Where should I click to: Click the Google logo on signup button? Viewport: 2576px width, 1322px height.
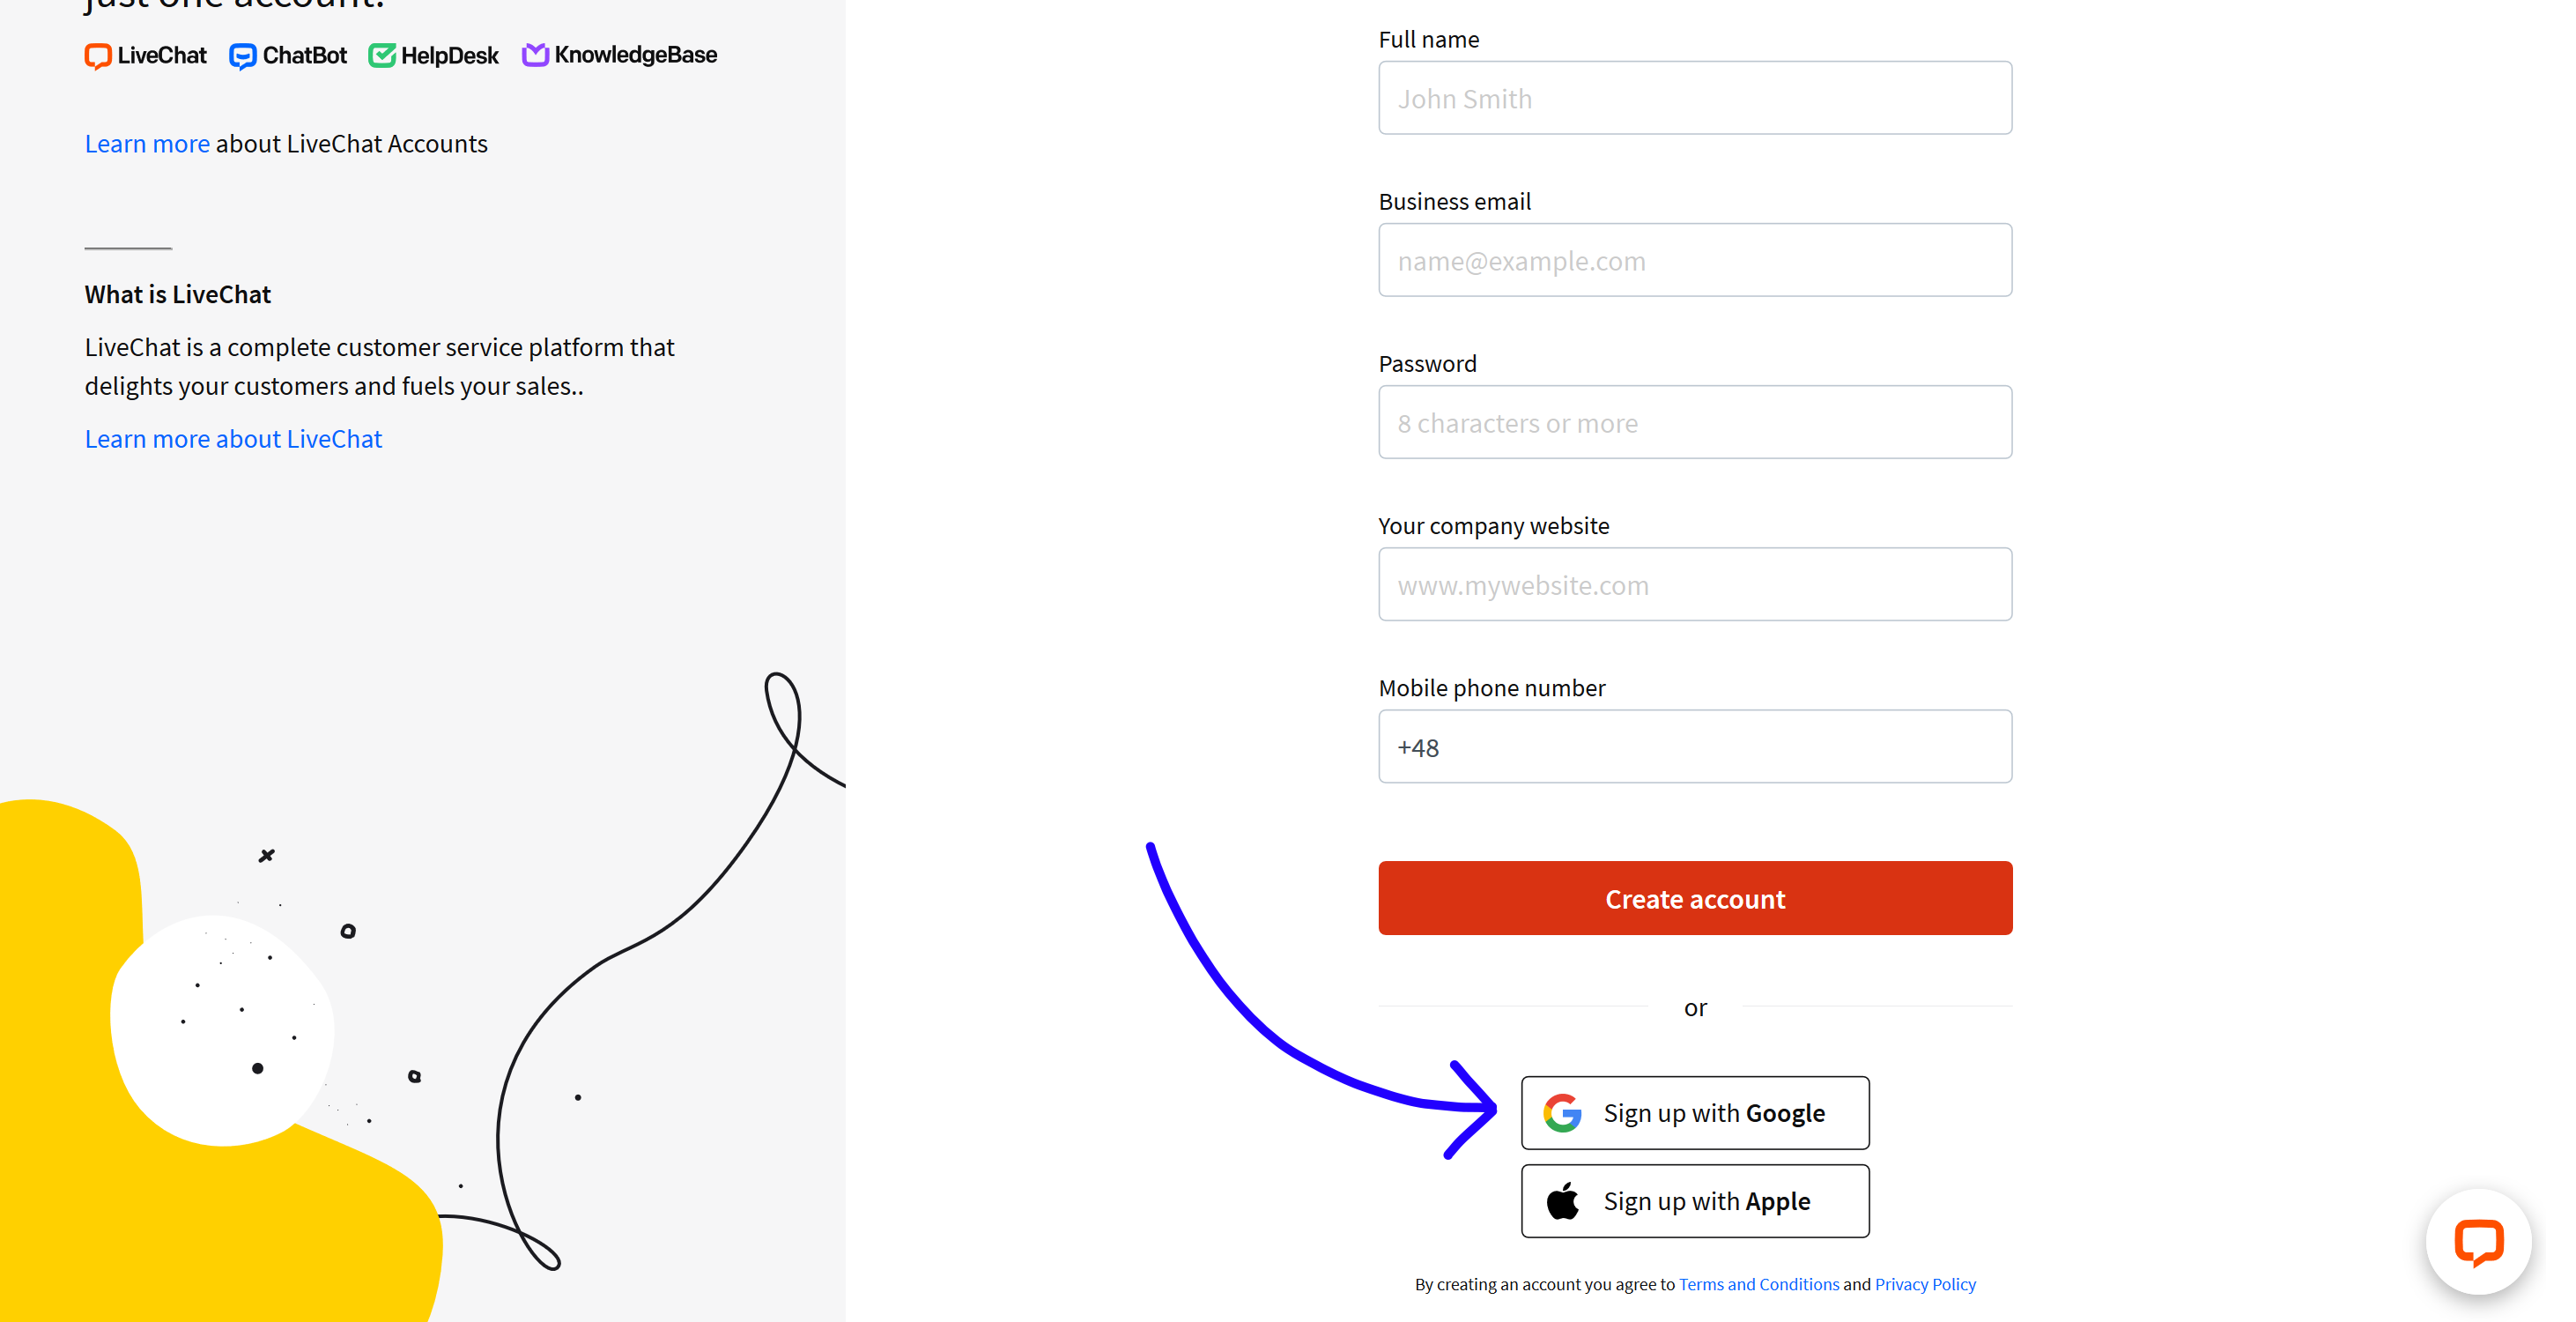tap(1566, 1111)
